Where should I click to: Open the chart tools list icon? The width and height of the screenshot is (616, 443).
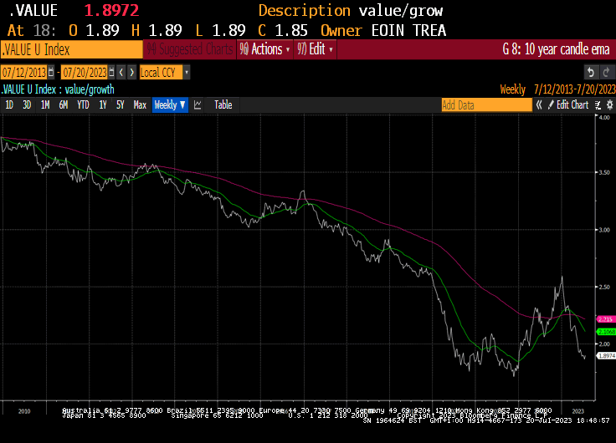(x=598, y=104)
